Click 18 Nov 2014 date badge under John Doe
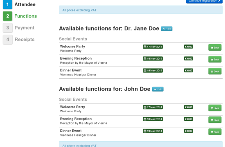The height and width of the screenshot is (147, 225). (x=153, y=119)
